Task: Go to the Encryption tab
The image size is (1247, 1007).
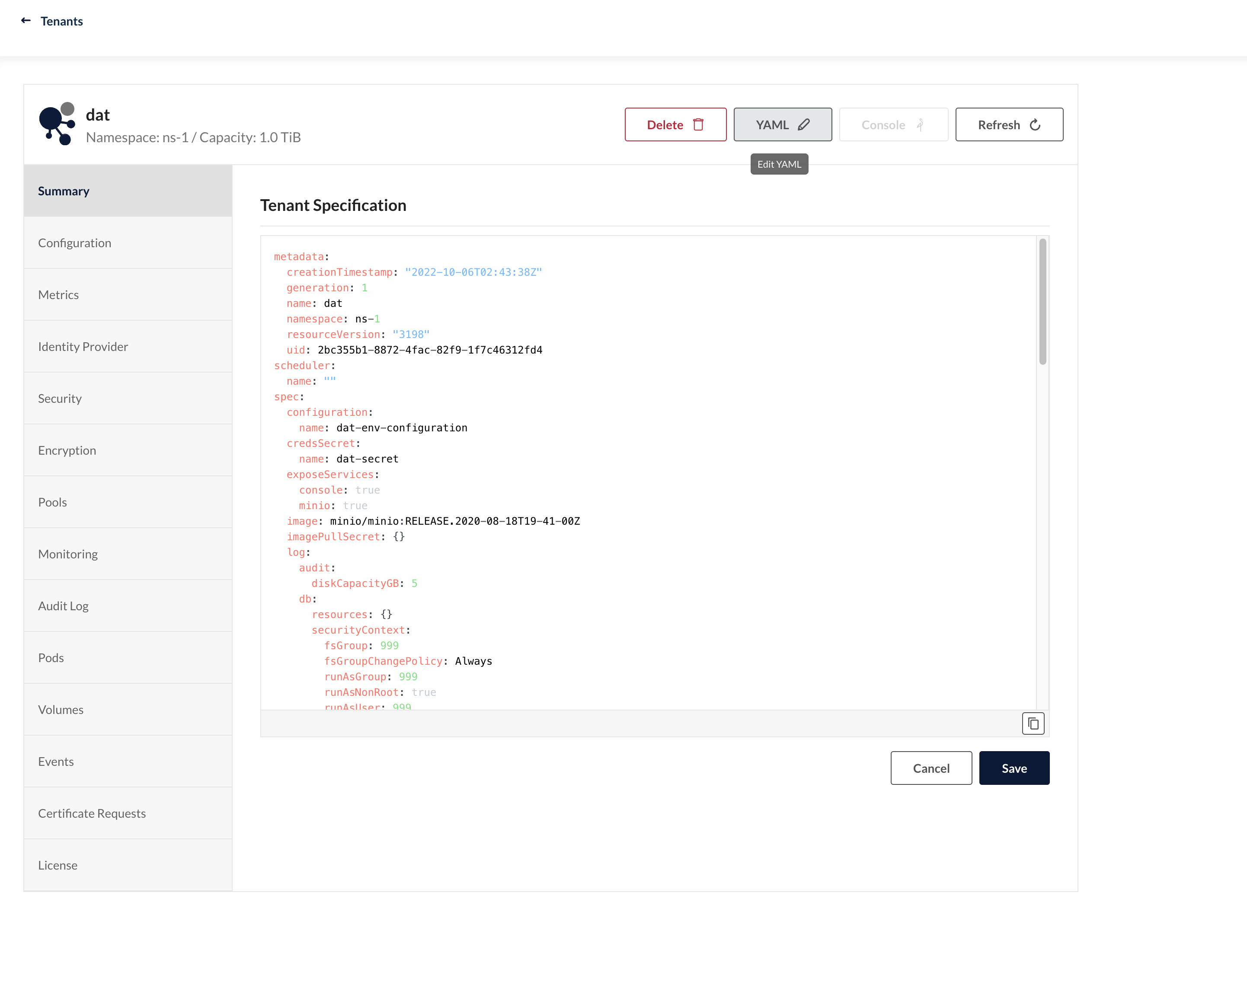Action: coord(67,451)
